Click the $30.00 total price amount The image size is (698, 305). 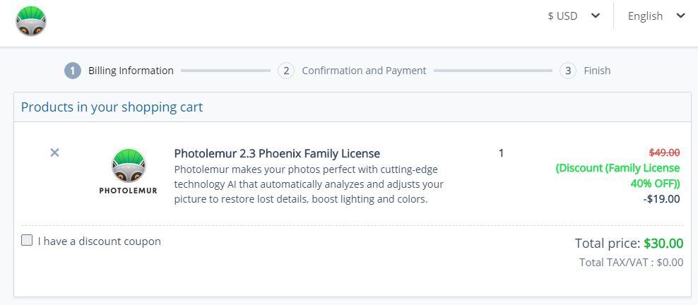(x=663, y=244)
